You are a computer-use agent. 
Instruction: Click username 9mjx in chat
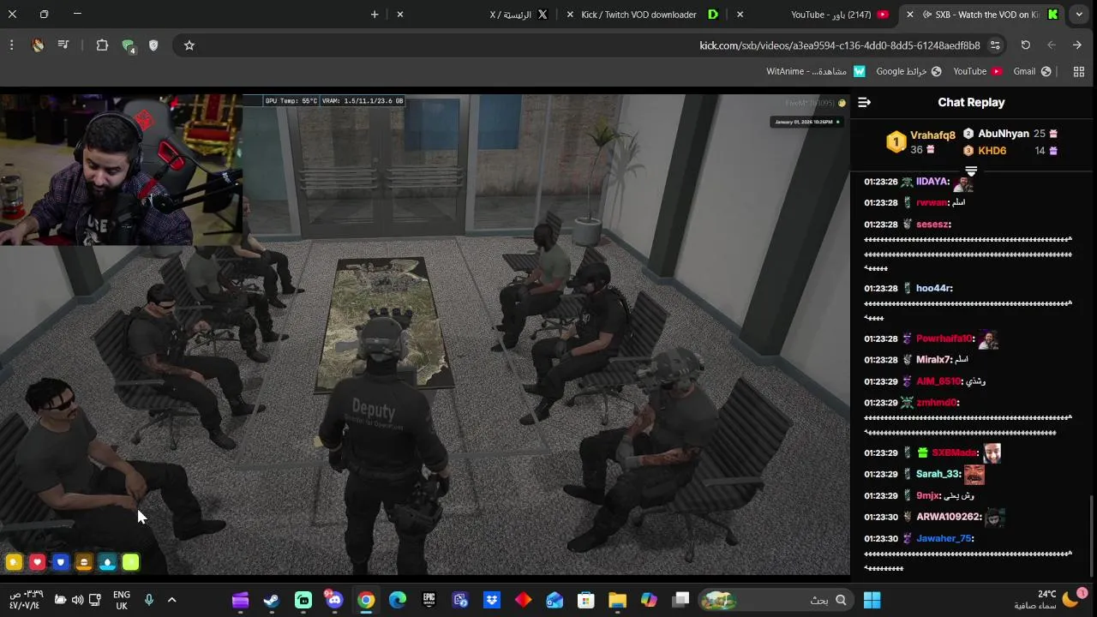(927, 495)
